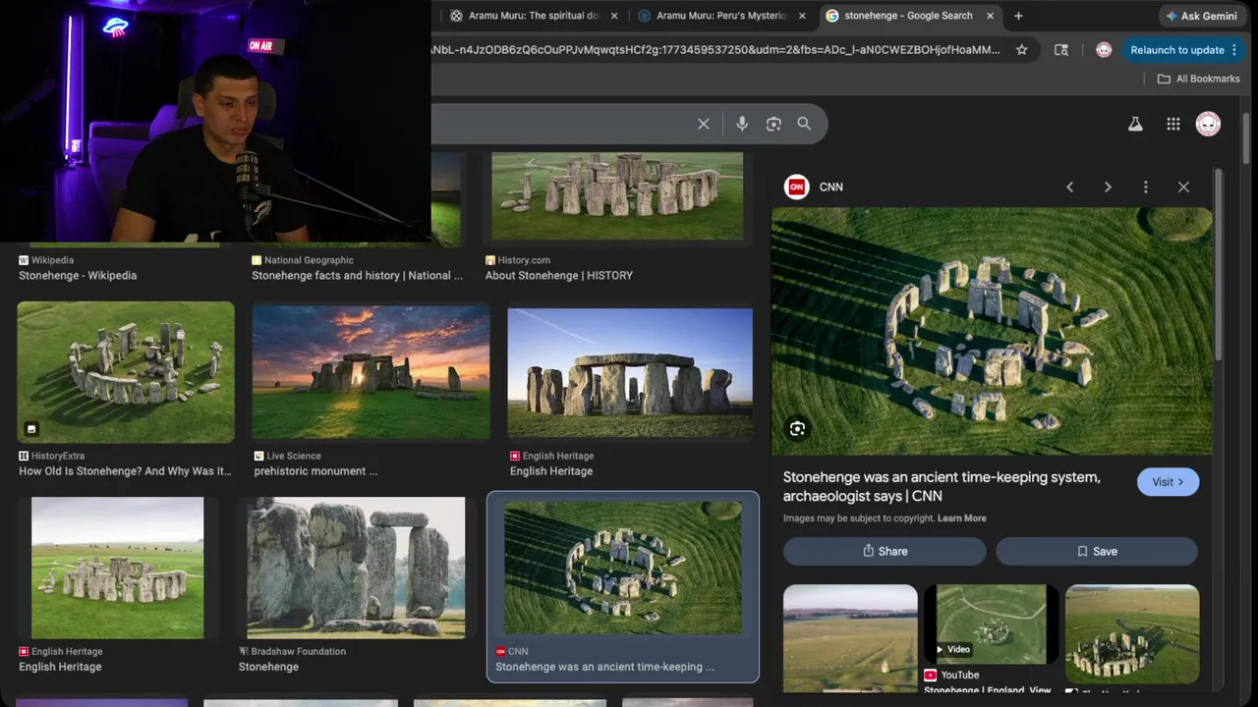Start voice search with the microphone icon
Image resolution: width=1258 pixels, height=707 pixels.
pyautogui.click(x=742, y=124)
